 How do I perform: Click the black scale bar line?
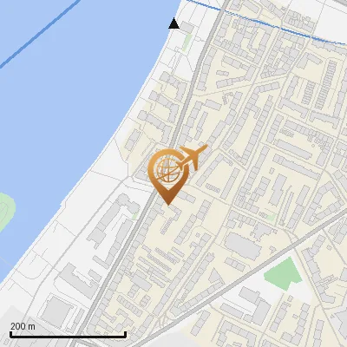point(69,335)
